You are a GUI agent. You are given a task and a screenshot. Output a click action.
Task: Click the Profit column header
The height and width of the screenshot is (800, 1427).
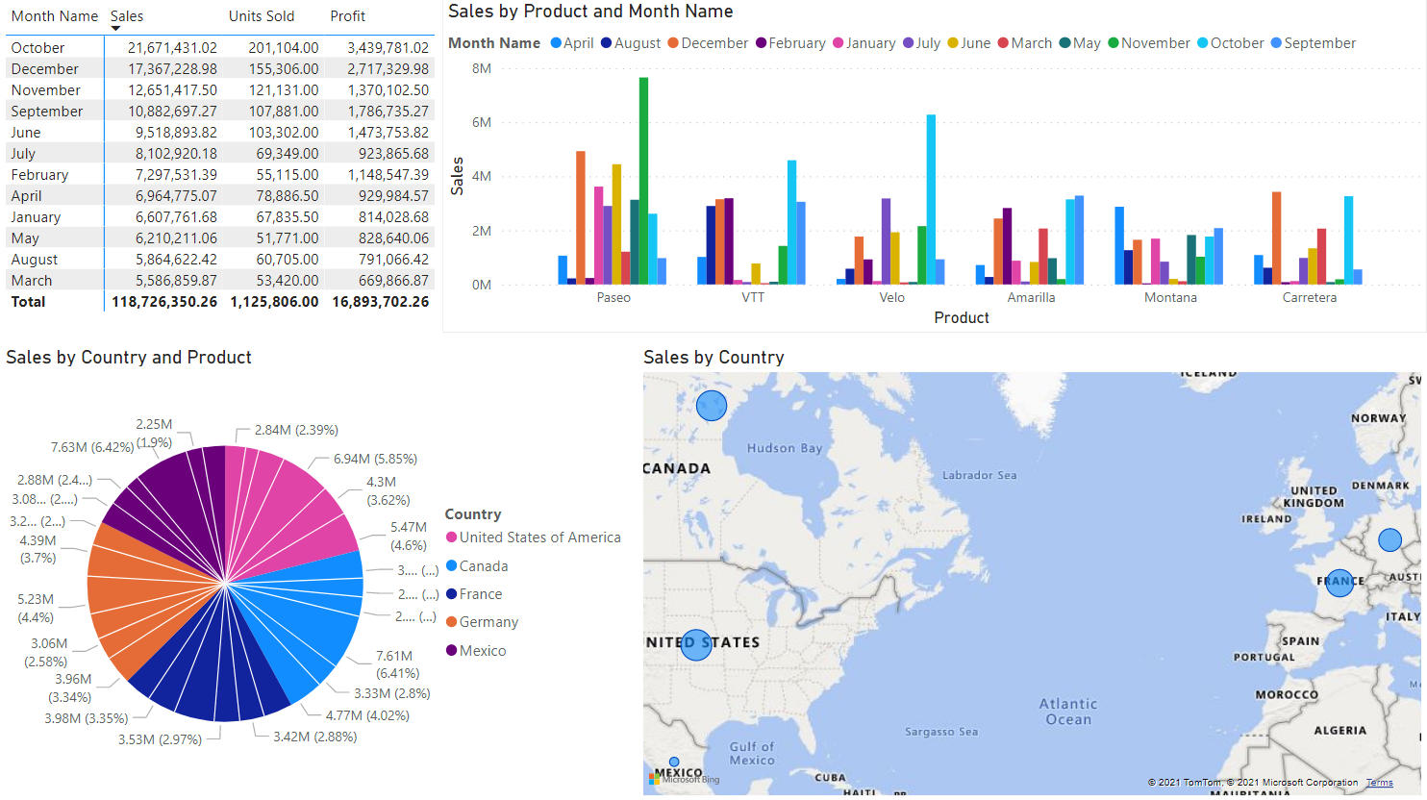(x=347, y=16)
